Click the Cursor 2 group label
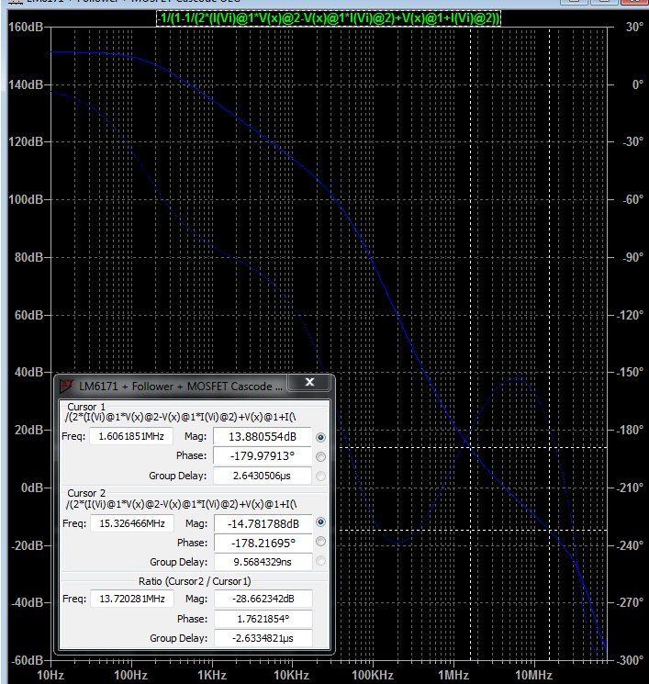The height and width of the screenshot is (684, 649). 86,493
